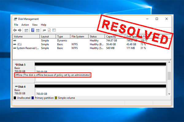Viewport: 184px width, 122px height.
Task: Click the Disk 5 offline policy message
Action: pyautogui.click(x=52, y=75)
